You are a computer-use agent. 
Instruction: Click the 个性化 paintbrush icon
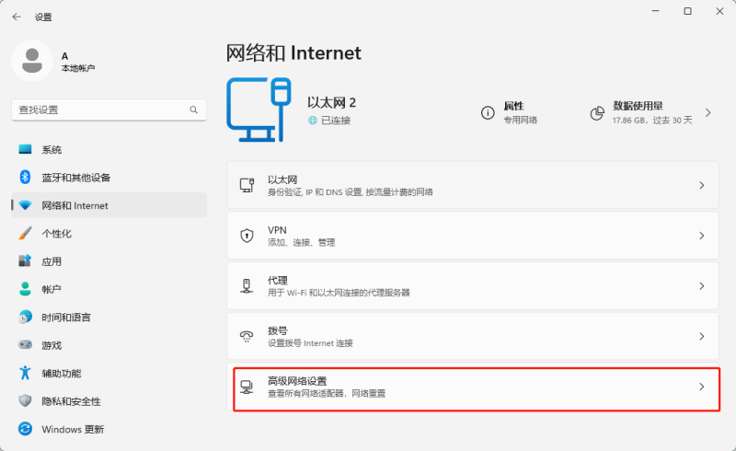tap(25, 233)
